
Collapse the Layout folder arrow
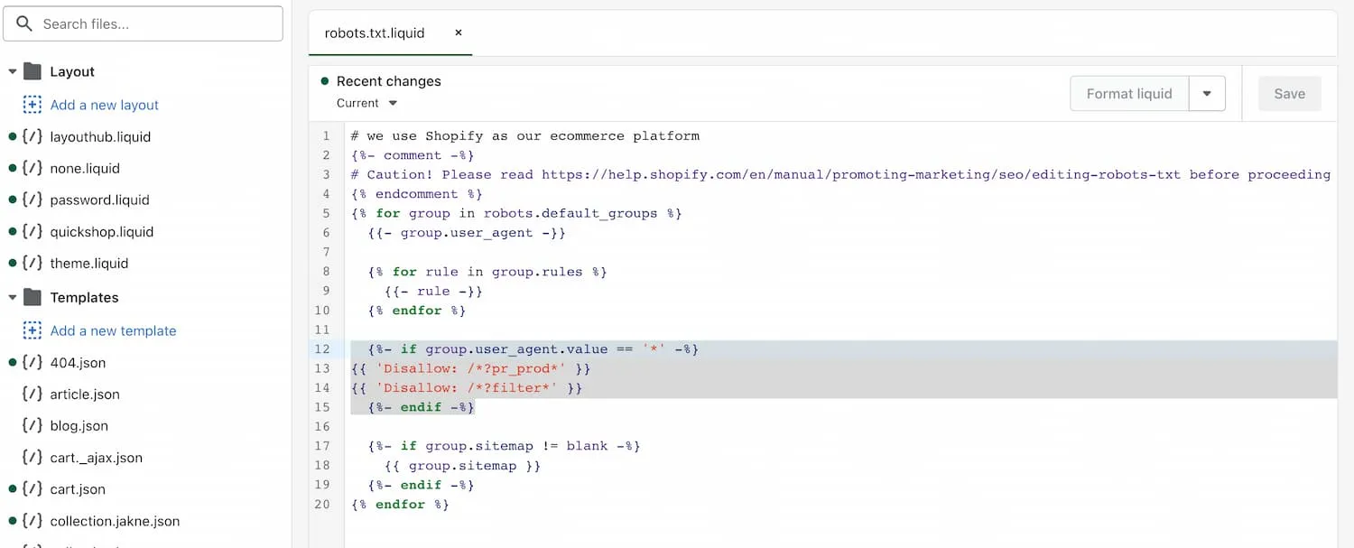pos(12,71)
